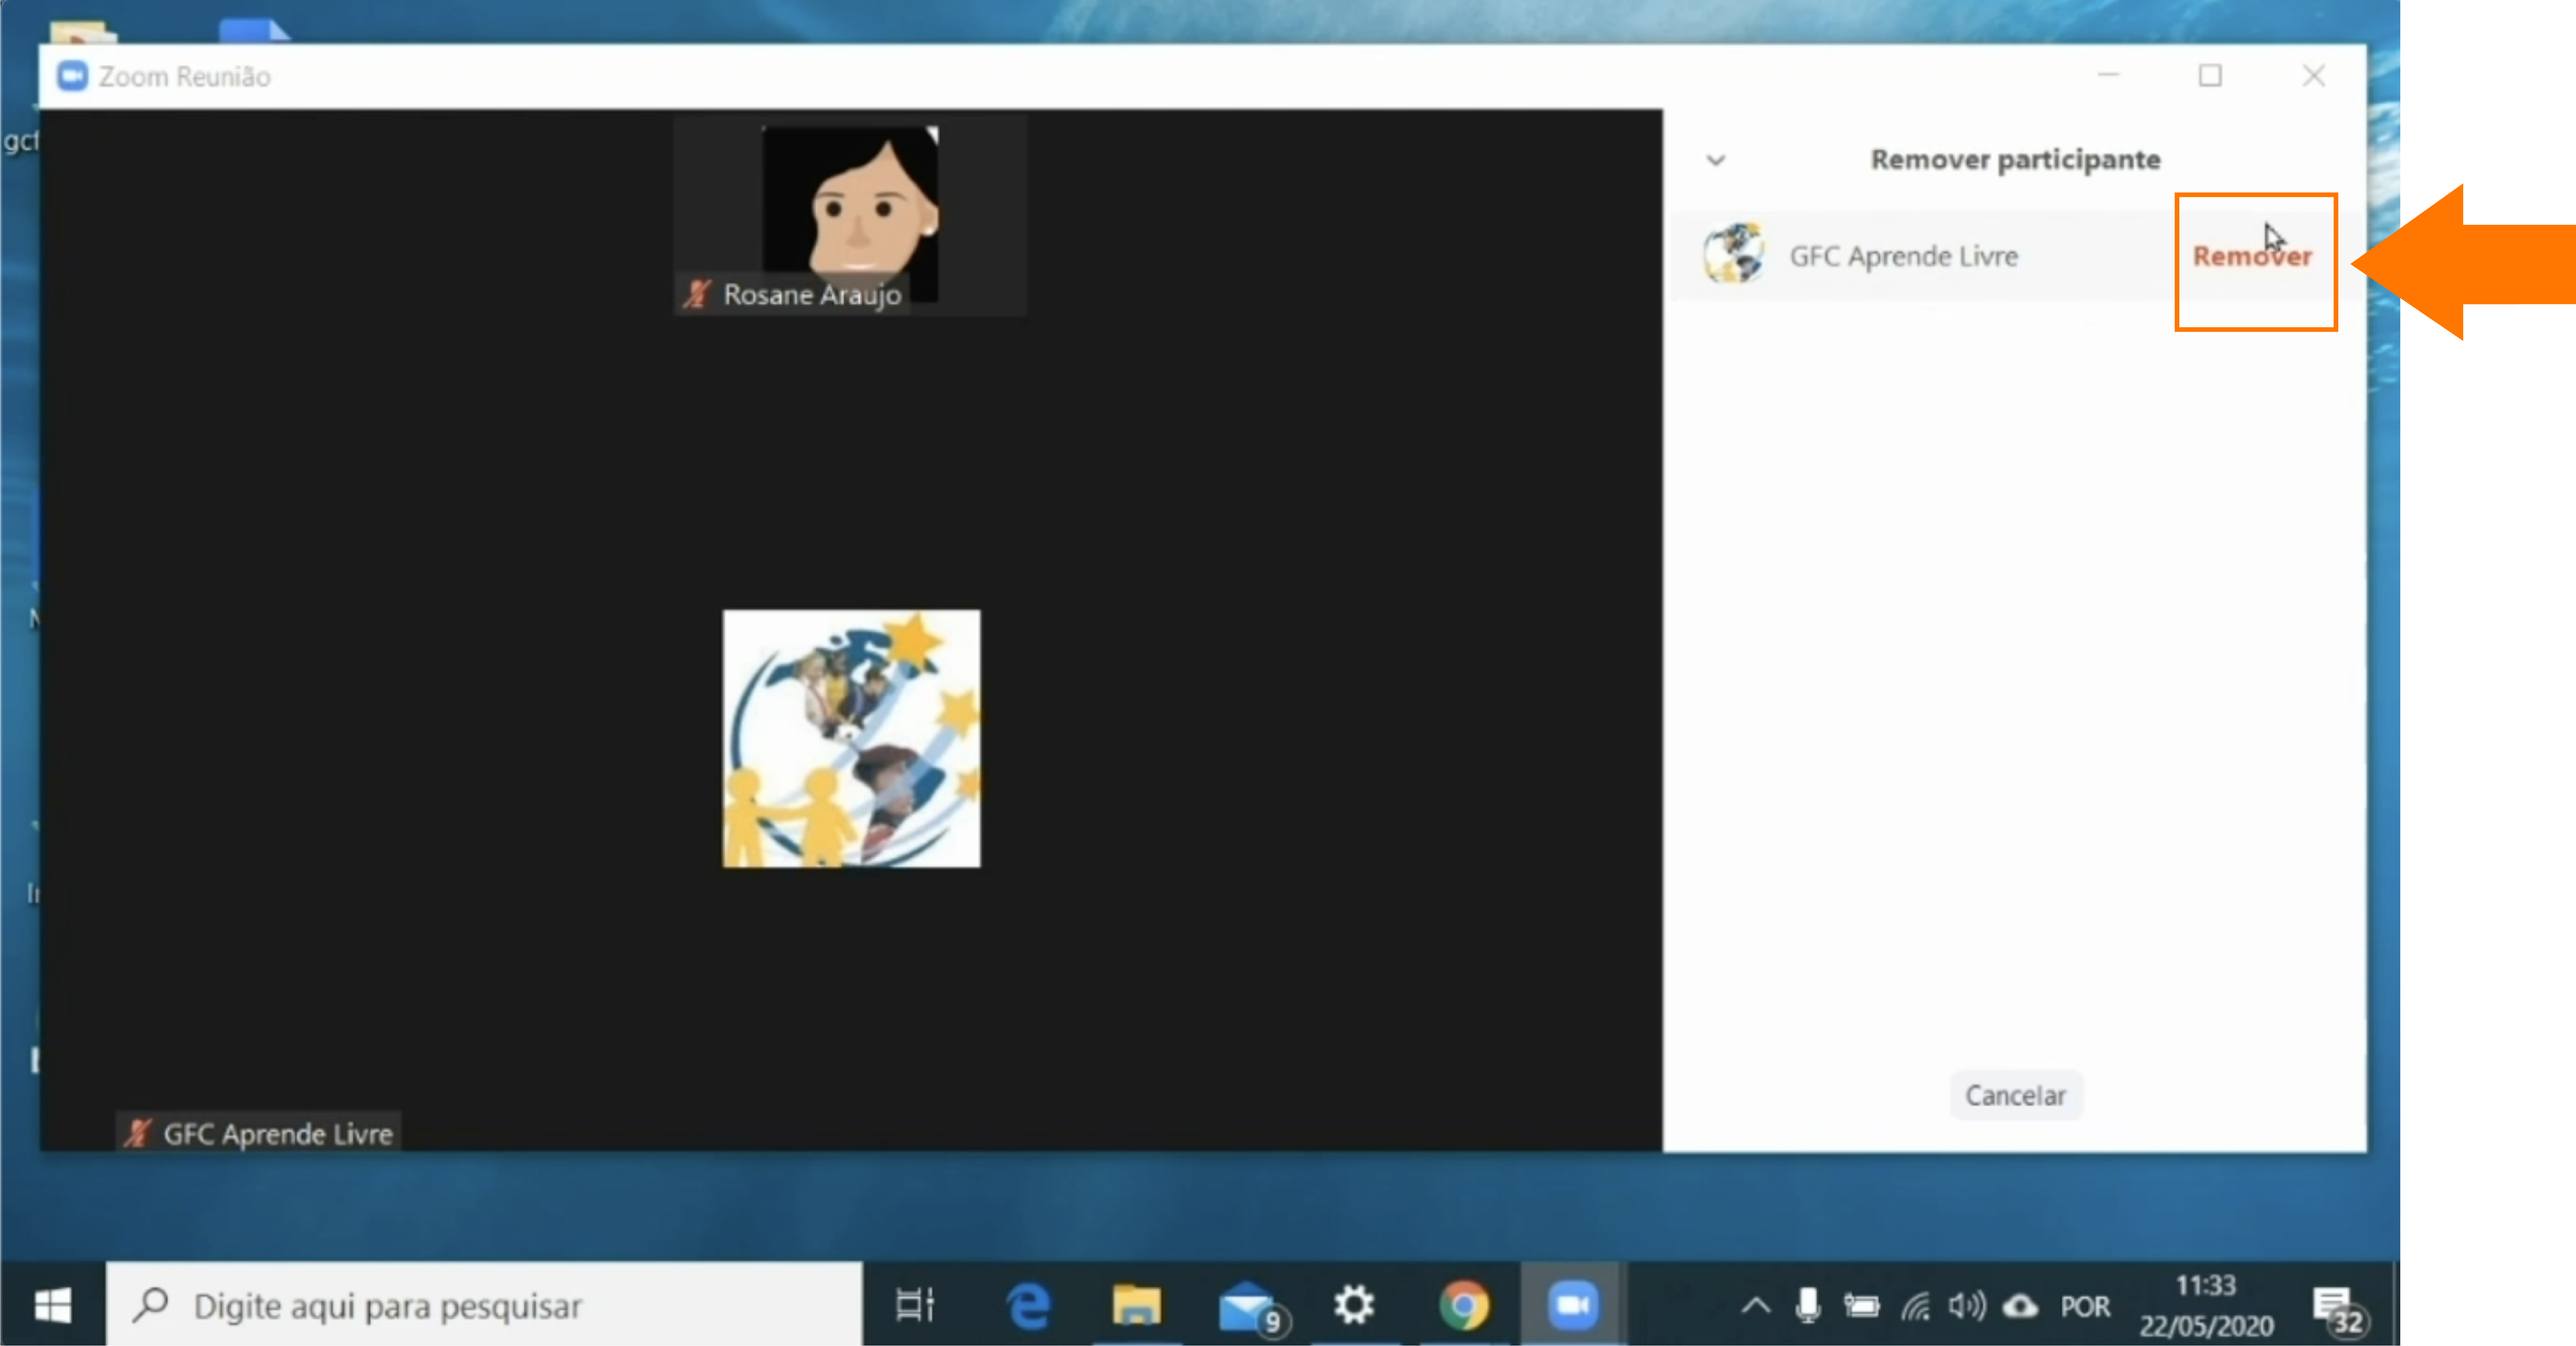Select GFC Aprende Livre avatar in participant list
2576x1346 pixels.
(x=1734, y=253)
